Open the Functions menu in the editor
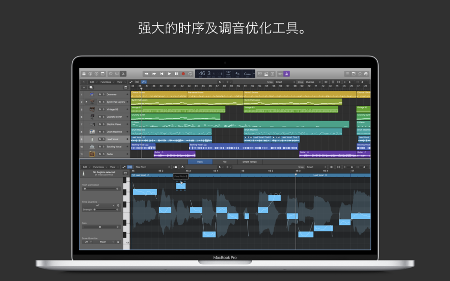The width and height of the screenshot is (450, 281). point(100,167)
